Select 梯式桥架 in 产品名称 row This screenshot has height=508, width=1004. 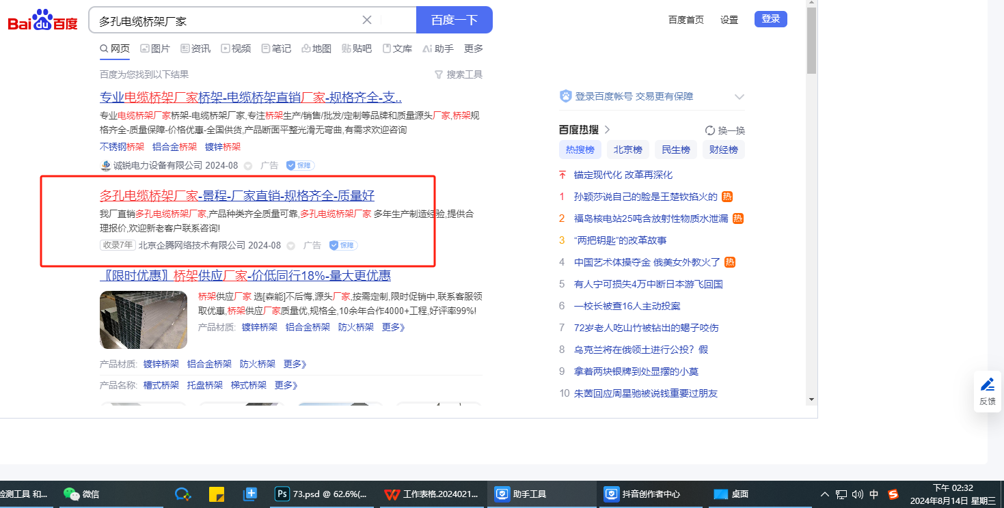coord(249,385)
